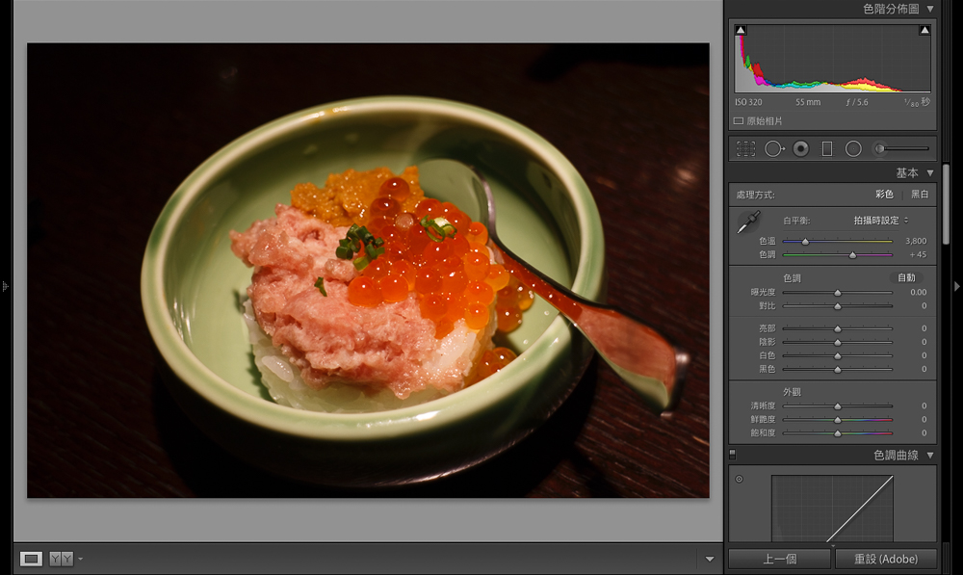Select the Radial Filter tool
The image size is (963, 575).
(x=853, y=148)
